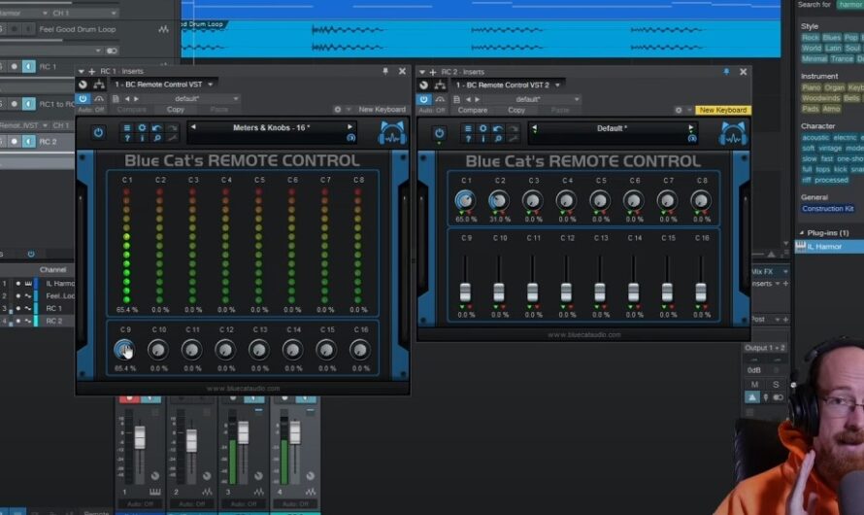This screenshot has height=515, width=864.
Task: Toggle monitor button on the RC 1 track
Action: [x=29, y=67]
